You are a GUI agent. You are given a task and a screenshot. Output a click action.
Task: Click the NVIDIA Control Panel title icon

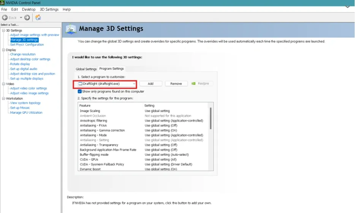[2, 3]
